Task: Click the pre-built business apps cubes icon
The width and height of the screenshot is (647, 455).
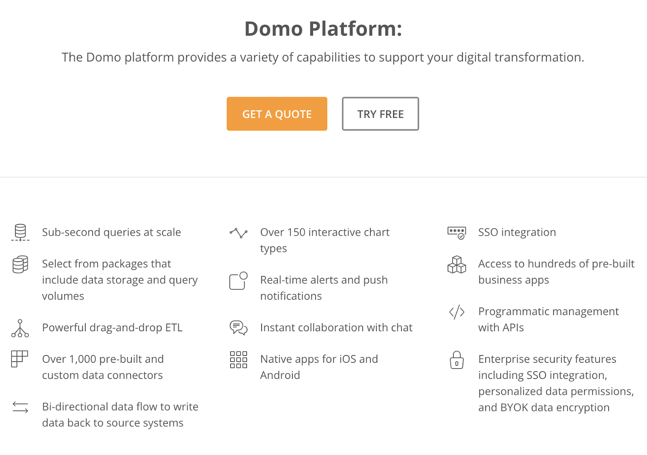Action: (457, 265)
